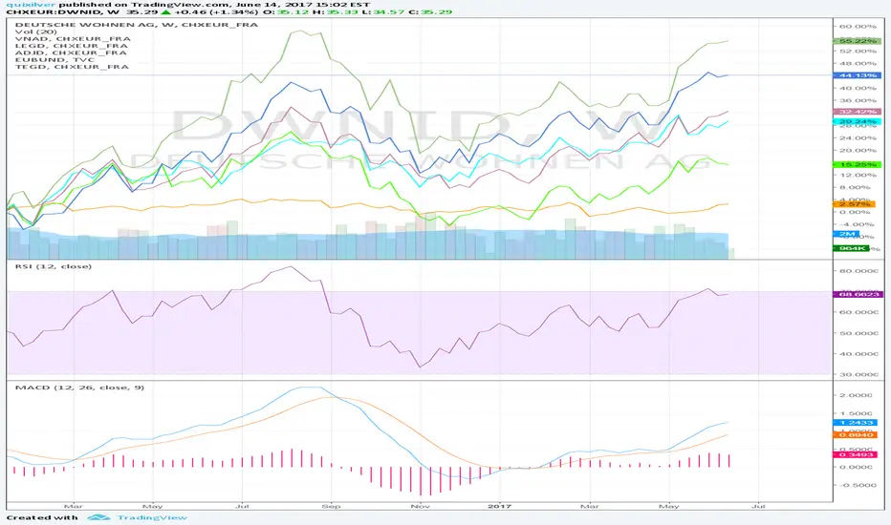Click the blue 44.13% price tag
The width and height of the screenshot is (891, 525).
(x=857, y=75)
